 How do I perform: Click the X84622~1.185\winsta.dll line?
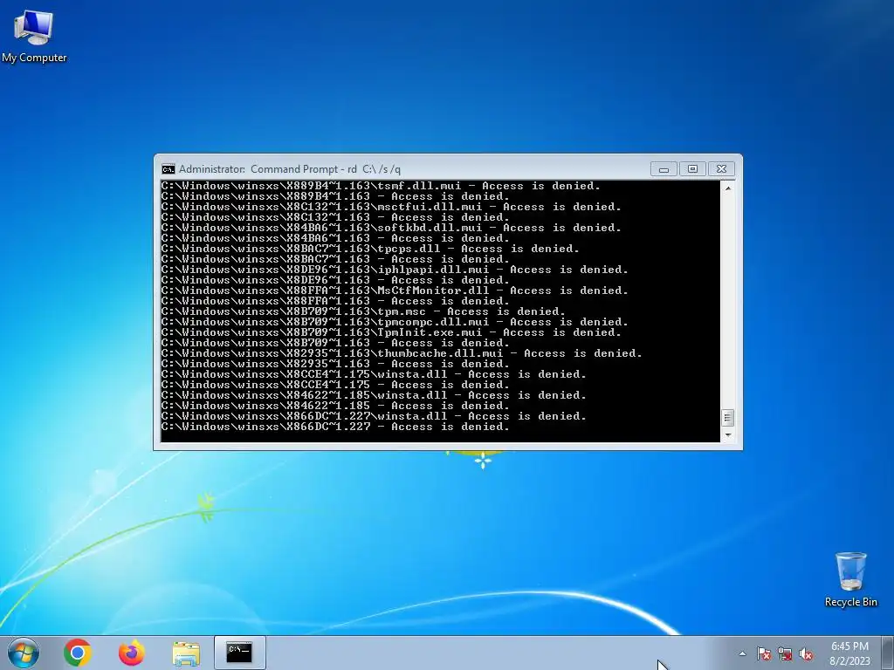374,395
